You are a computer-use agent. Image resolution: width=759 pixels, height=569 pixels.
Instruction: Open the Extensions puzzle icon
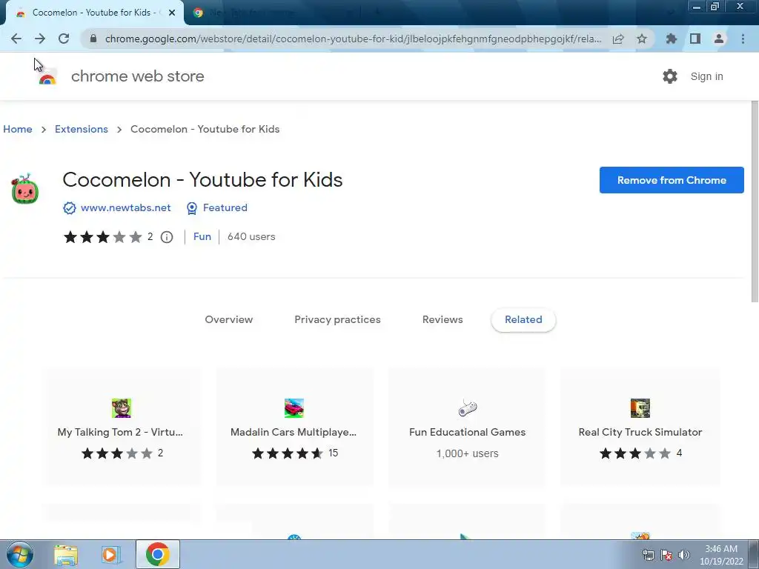tap(672, 39)
